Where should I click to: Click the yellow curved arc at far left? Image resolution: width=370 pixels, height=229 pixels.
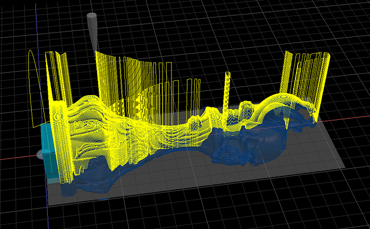[32, 75]
